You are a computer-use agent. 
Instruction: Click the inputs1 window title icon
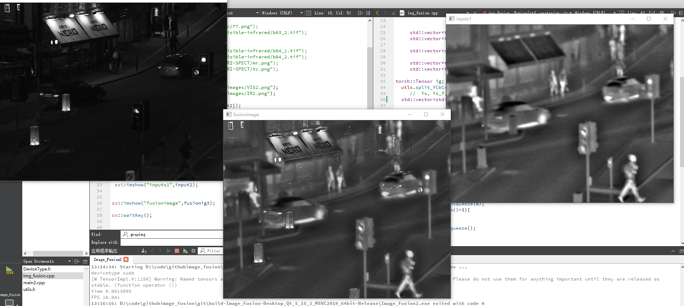[451, 19]
